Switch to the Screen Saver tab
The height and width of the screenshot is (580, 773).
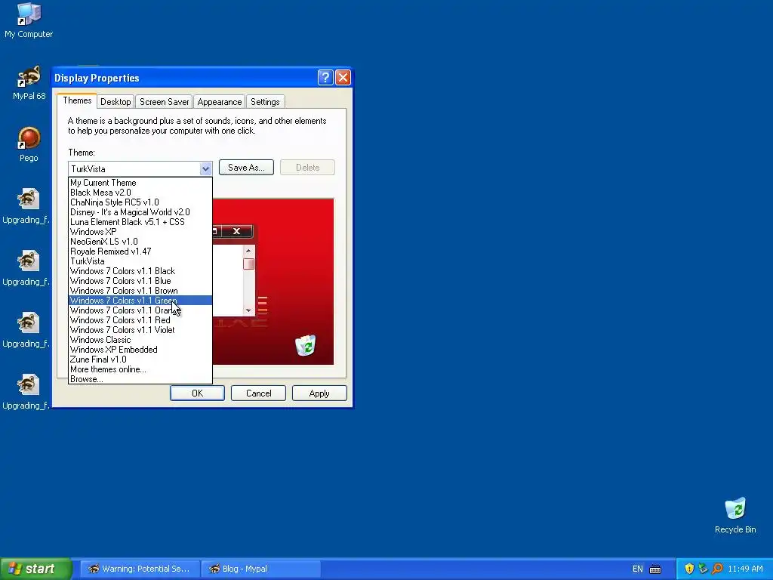[164, 102]
